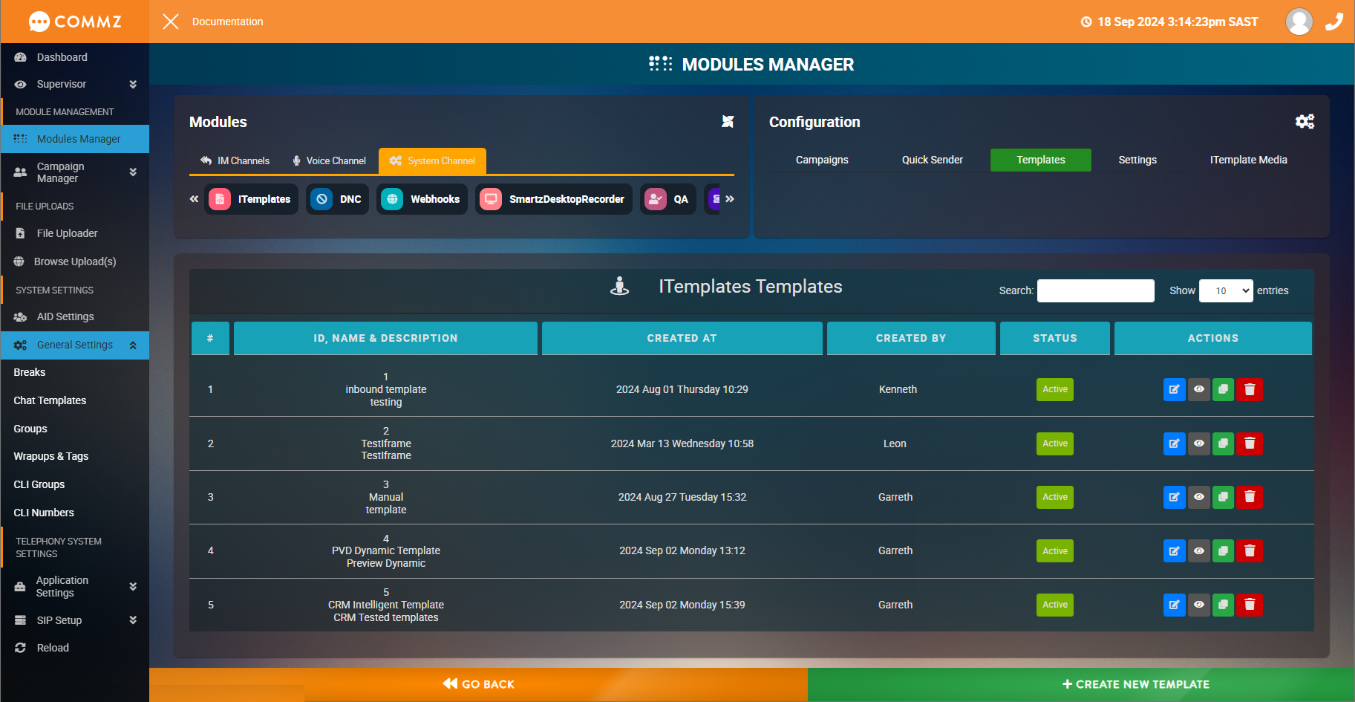Click inside the Search field
Viewport: 1355px width, 702px height.
1095,290
